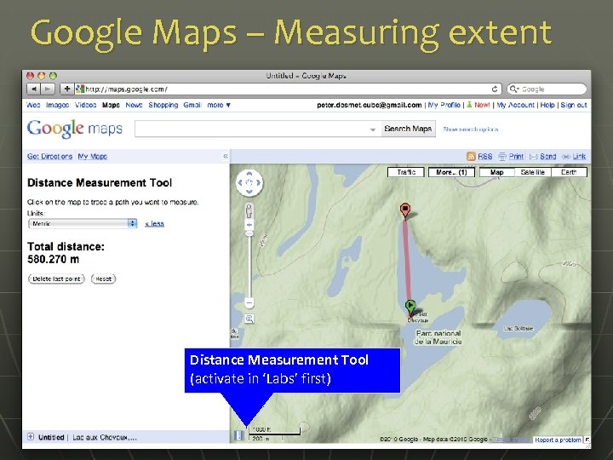This screenshot has height=460, width=613.
Task: Zoom out with the minus button on slider
Action: [x=249, y=302]
